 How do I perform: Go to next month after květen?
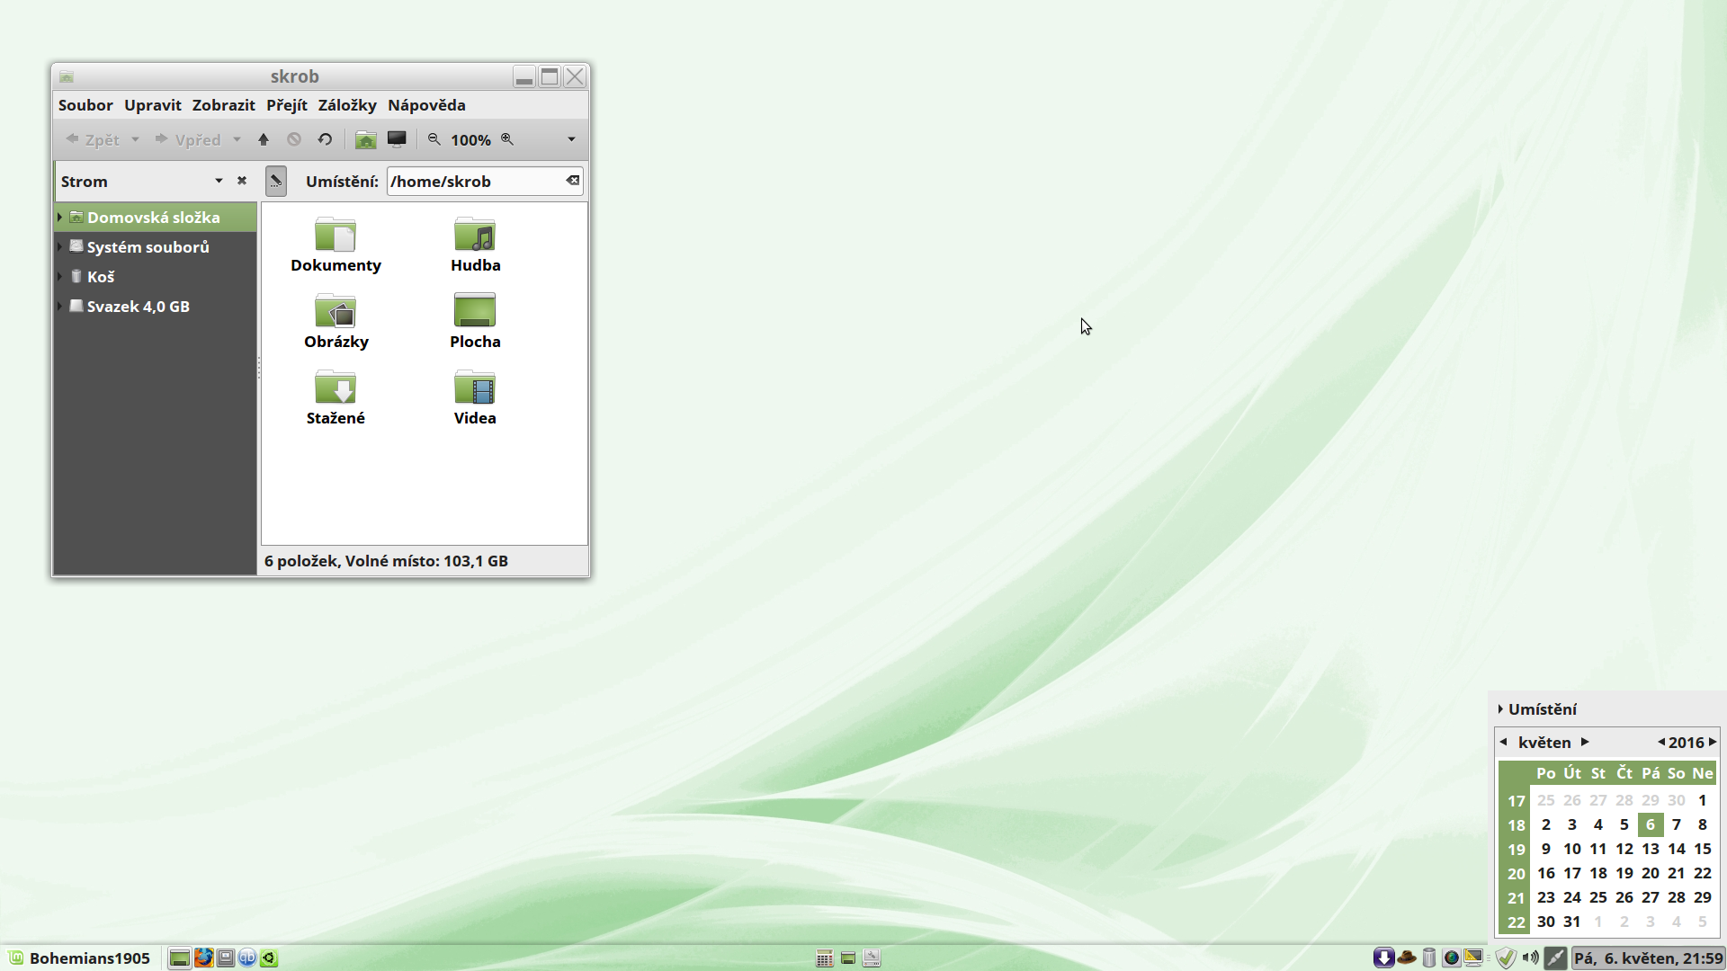tap(1585, 742)
